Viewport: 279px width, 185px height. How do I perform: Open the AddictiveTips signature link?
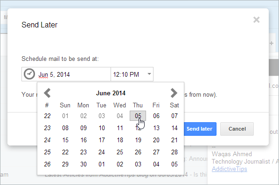(x=230, y=169)
